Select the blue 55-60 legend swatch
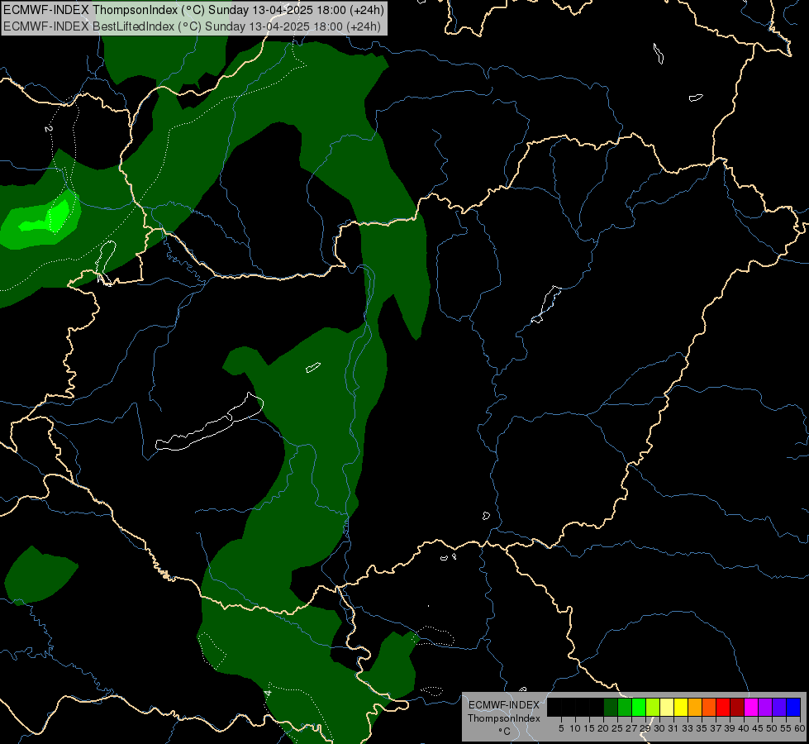This screenshot has height=744, width=809. [x=793, y=707]
